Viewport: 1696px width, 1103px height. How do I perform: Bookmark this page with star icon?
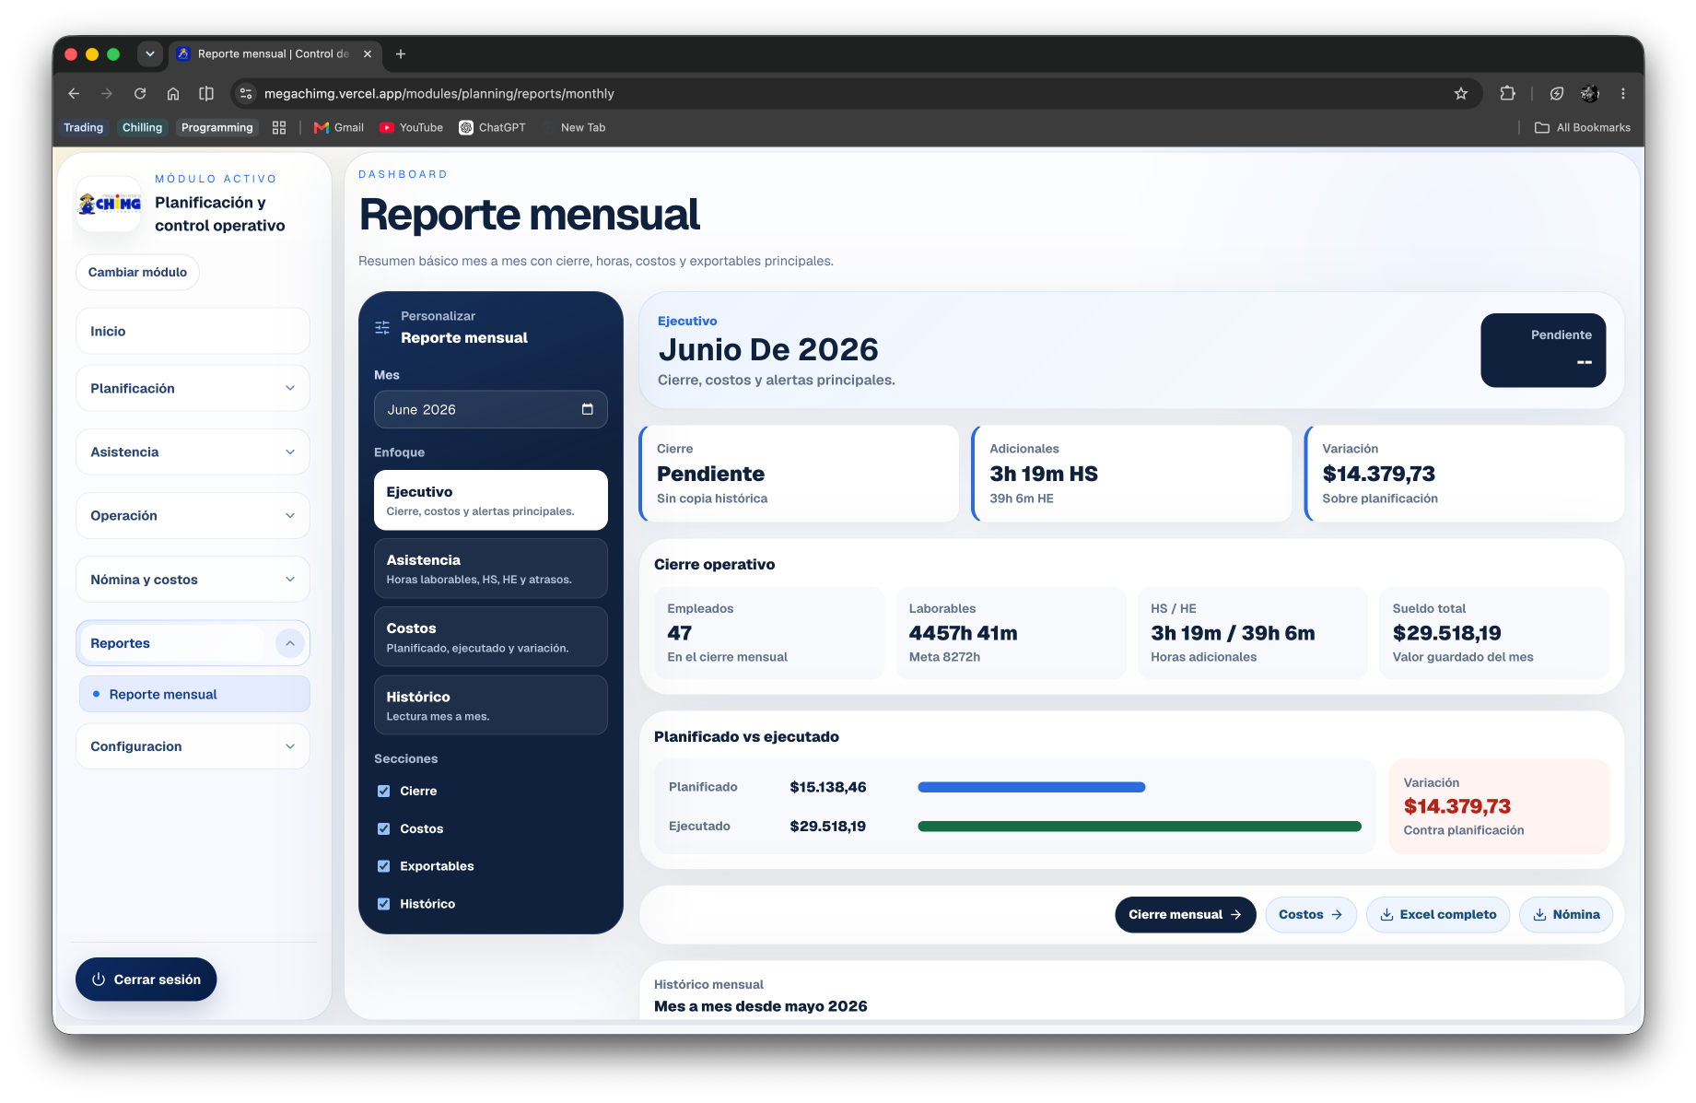pyautogui.click(x=1461, y=93)
